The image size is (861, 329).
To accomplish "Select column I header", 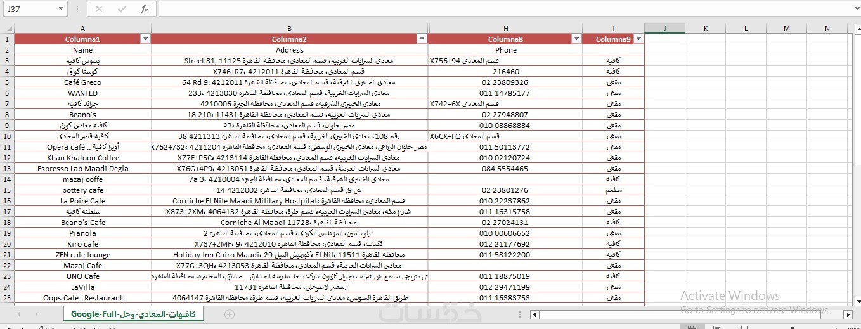I will pyautogui.click(x=613, y=29).
